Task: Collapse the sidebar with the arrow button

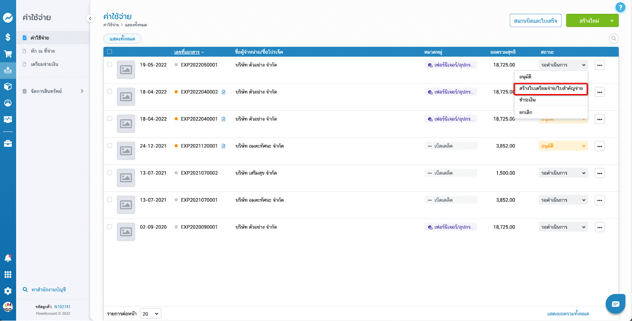Action: [90, 18]
